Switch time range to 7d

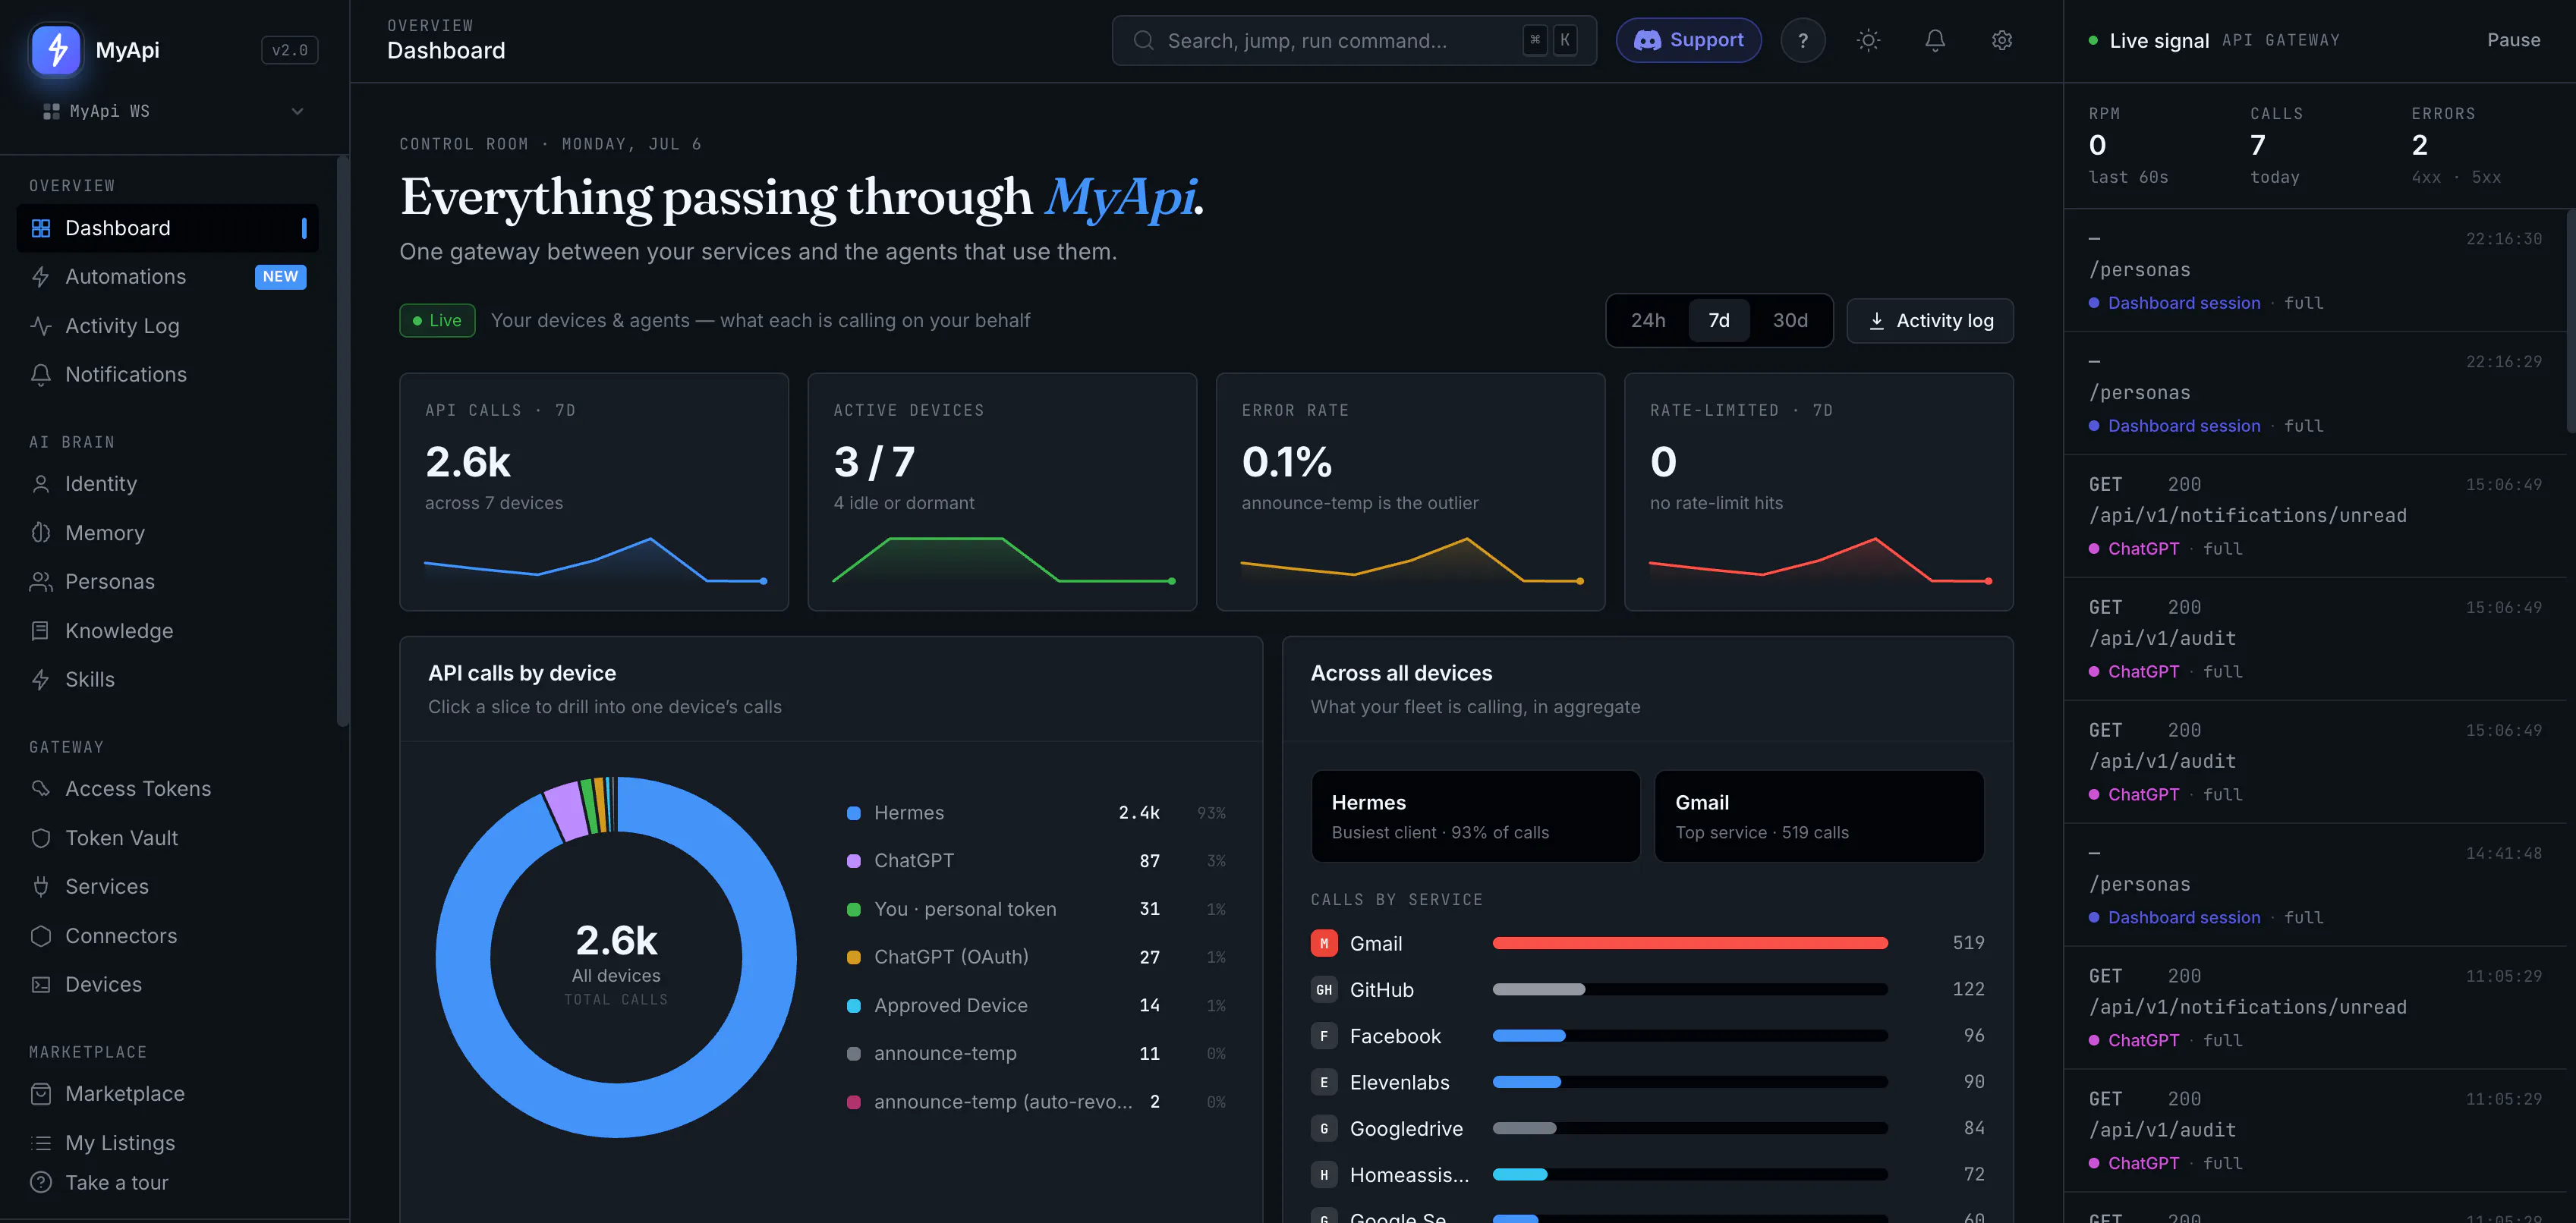[x=1719, y=321]
